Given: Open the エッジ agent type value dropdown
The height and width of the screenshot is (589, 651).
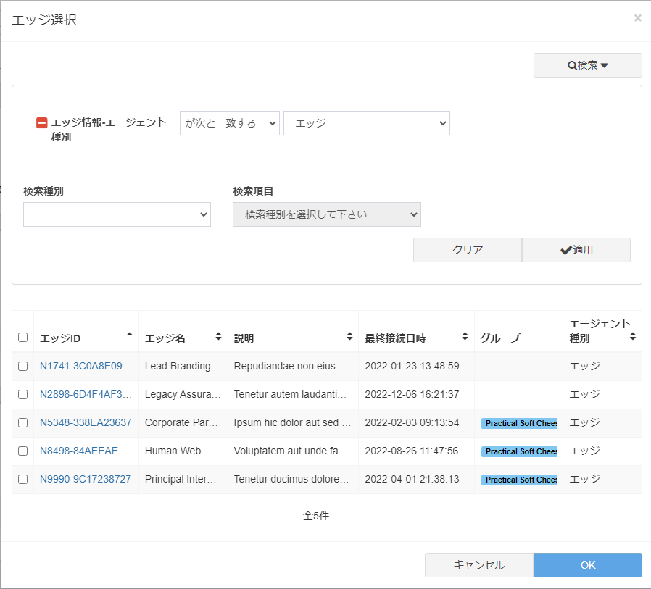Looking at the screenshot, I should pyautogui.click(x=367, y=123).
